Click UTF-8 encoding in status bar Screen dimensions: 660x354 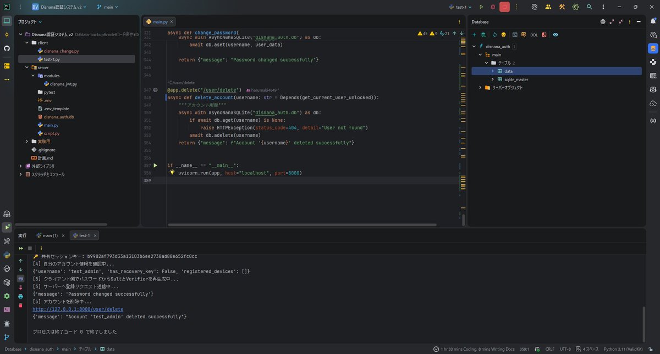(565, 349)
